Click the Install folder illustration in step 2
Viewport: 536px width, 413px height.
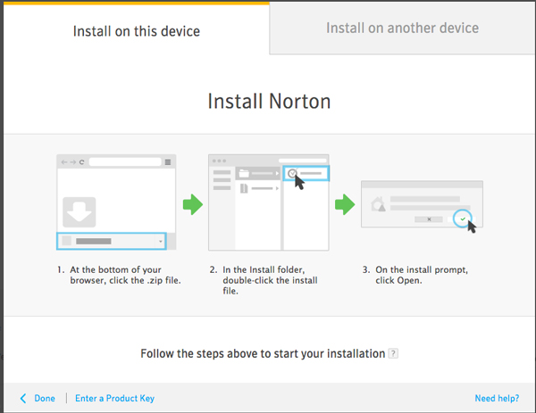click(269, 202)
